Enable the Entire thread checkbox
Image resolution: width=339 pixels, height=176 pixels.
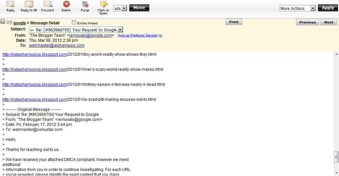point(74,22)
